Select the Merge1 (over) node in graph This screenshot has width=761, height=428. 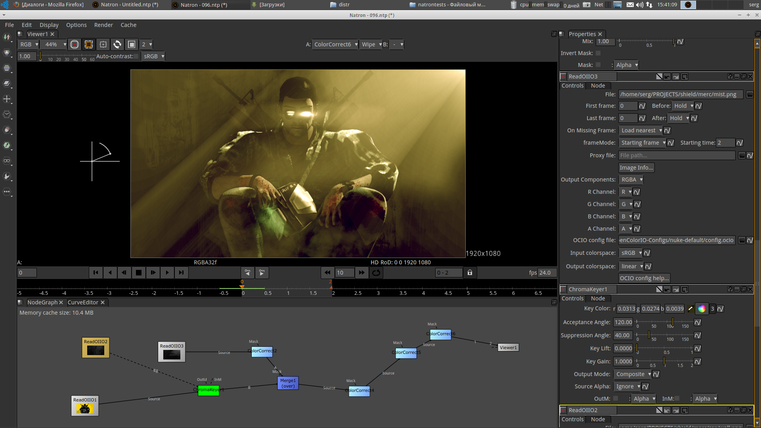[x=288, y=383]
